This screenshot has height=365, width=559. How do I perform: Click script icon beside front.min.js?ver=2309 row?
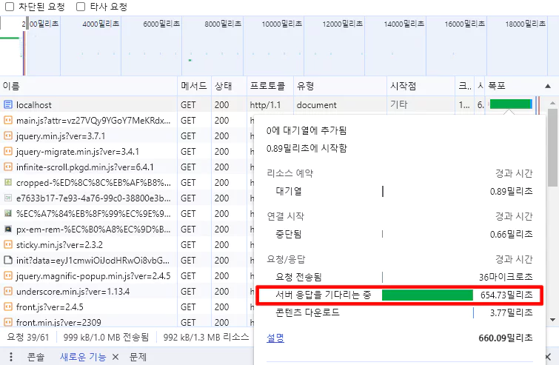pyautogui.click(x=8, y=322)
